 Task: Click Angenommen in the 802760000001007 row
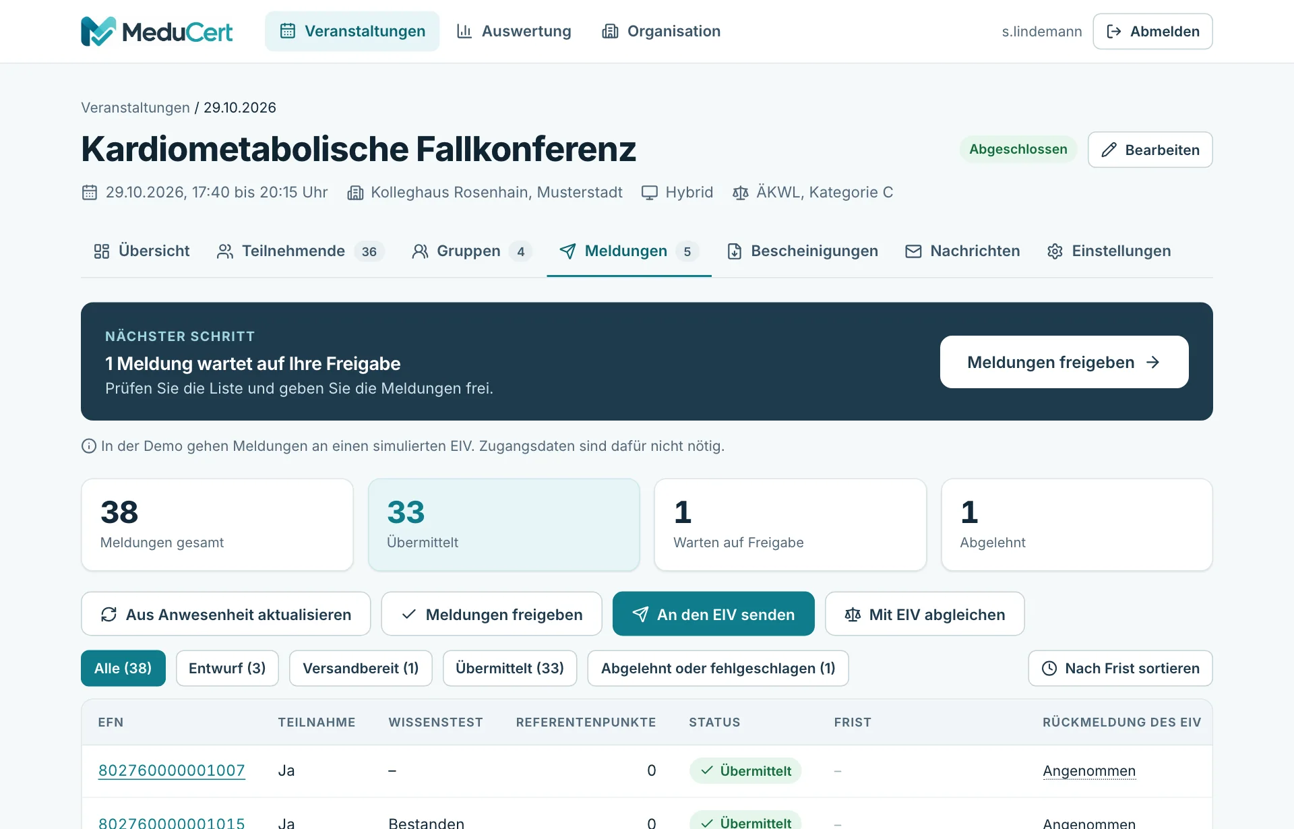(x=1089, y=771)
